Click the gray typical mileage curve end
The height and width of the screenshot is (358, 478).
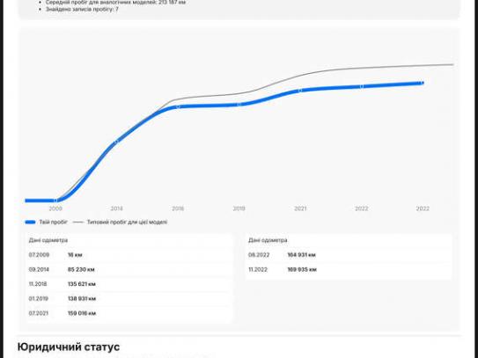coord(452,64)
